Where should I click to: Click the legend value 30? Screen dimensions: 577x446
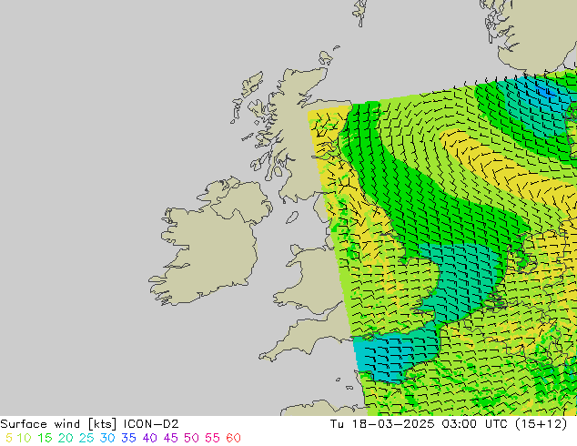pyautogui.click(x=107, y=438)
